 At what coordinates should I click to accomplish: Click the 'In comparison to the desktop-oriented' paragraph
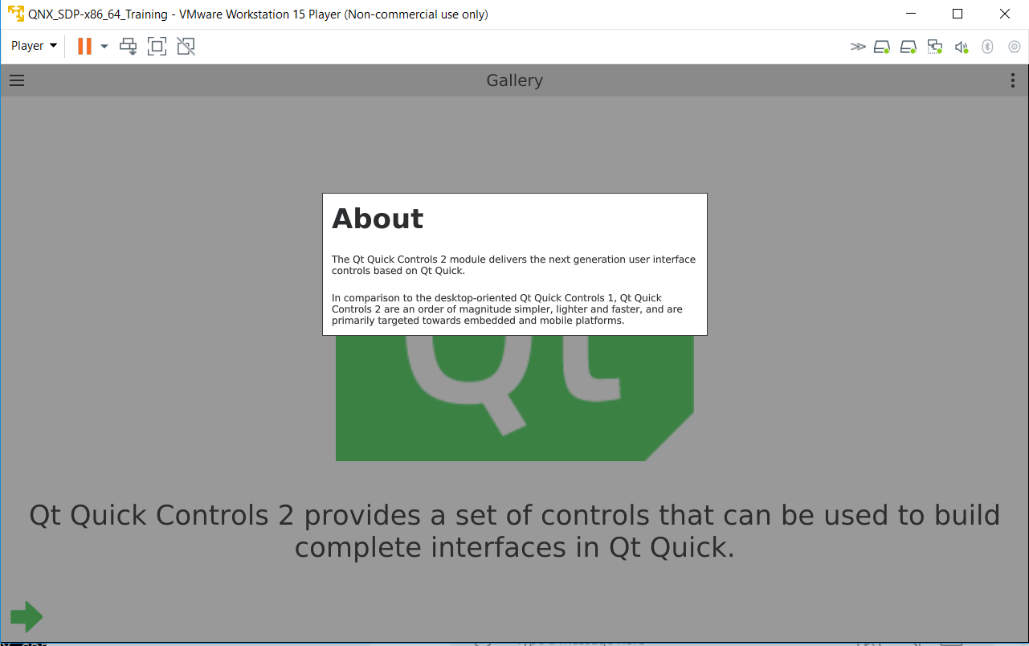508,309
